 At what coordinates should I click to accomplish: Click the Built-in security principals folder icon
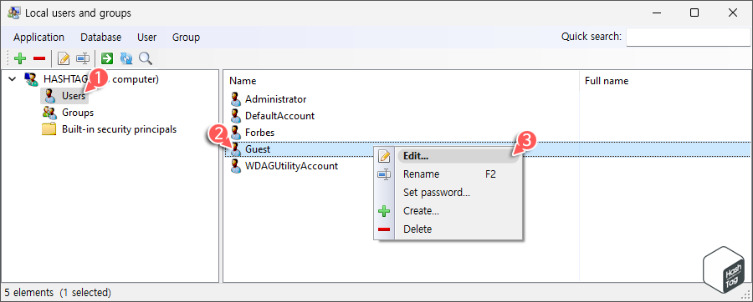(49, 129)
